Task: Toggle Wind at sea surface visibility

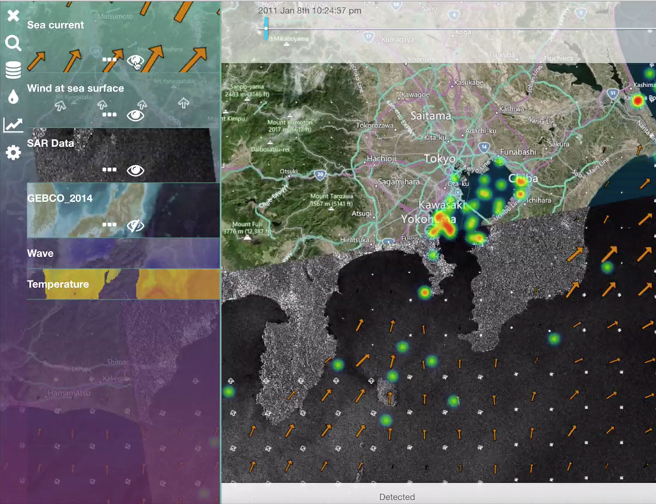Action: [135, 115]
